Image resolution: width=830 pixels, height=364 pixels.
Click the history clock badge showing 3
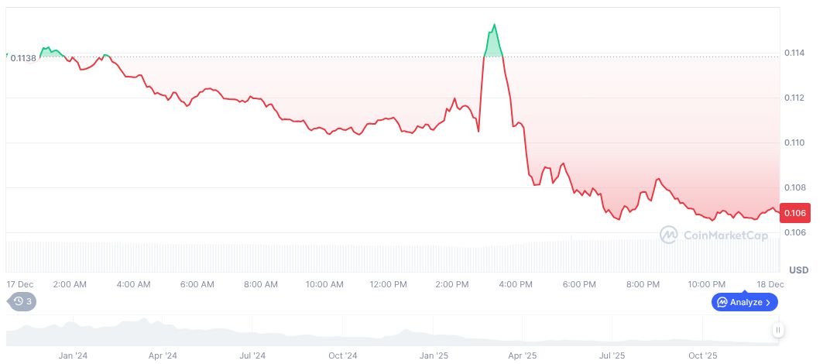tap(21, 301)
